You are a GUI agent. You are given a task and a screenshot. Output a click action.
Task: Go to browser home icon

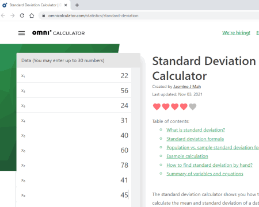tap(32, 16)
